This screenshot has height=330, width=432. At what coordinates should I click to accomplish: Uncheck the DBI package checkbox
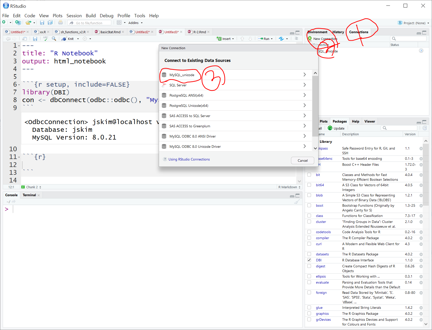(309, 260)
